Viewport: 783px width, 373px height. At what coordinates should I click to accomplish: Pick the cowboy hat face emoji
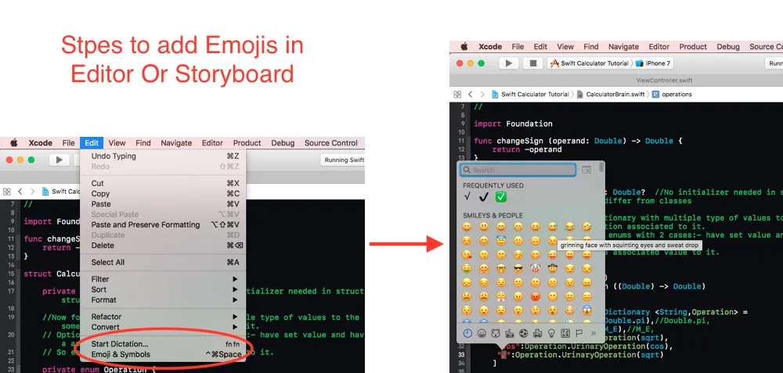(x=552, y=269)
